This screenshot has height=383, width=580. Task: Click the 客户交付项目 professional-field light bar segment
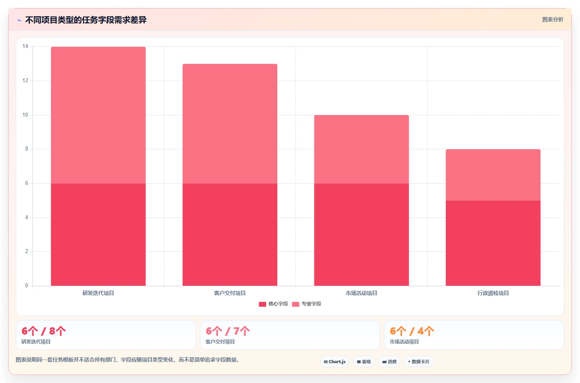tap(230, 123)
